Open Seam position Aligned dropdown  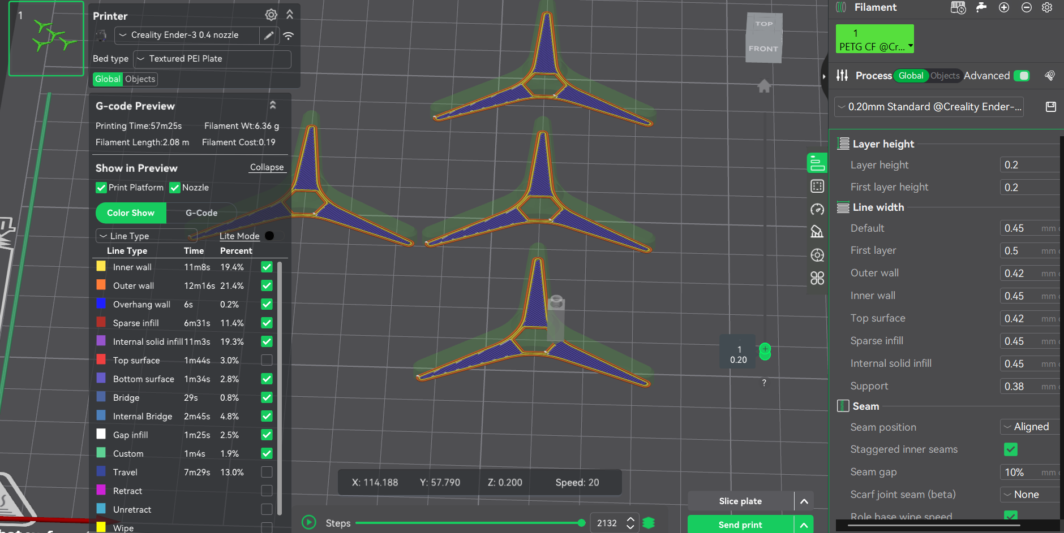coord(1029,427)
